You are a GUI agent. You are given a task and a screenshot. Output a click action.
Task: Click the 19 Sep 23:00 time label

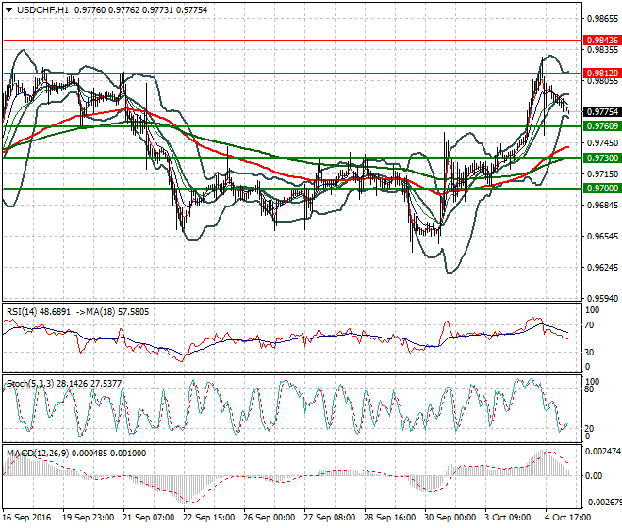(88, 518)
